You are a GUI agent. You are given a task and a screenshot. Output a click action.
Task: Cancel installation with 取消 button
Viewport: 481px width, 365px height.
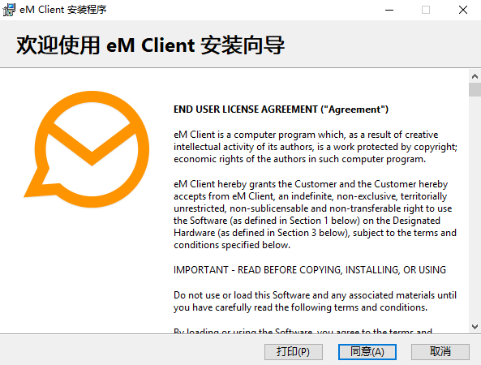440,351
